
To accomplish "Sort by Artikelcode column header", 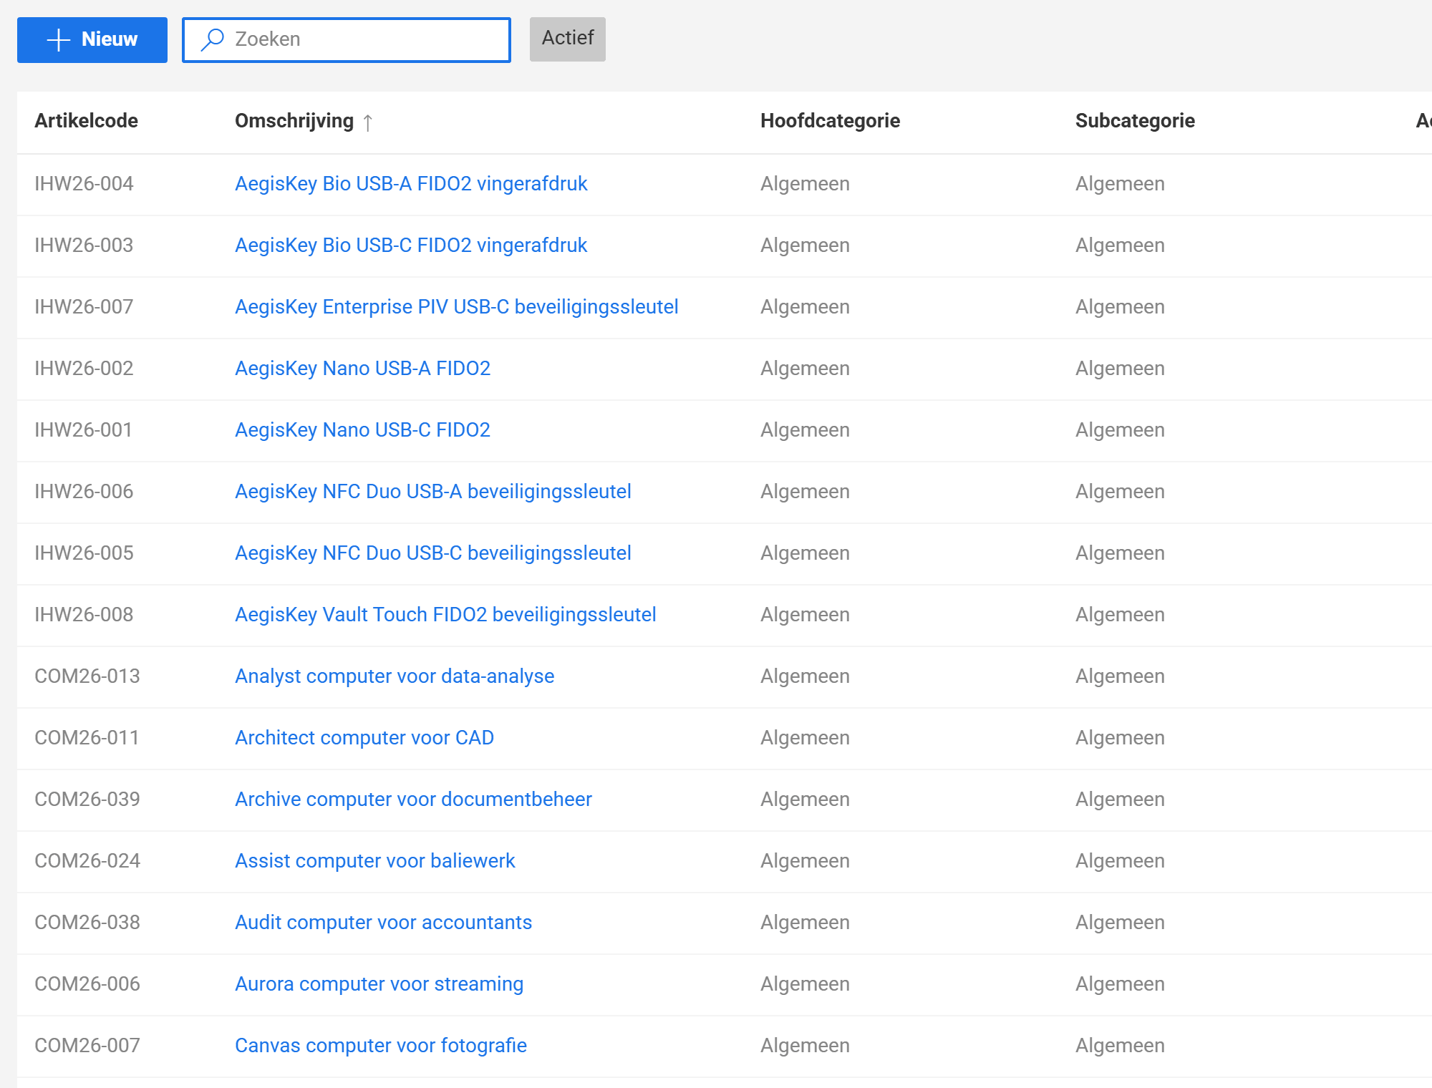I will point(86,121).
